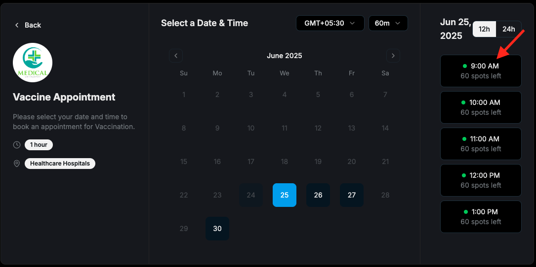Image resolution: width=536 pixels, height=267 pixels.
Task: Click the back arrow chevron icon
Action: coord(17,25)
